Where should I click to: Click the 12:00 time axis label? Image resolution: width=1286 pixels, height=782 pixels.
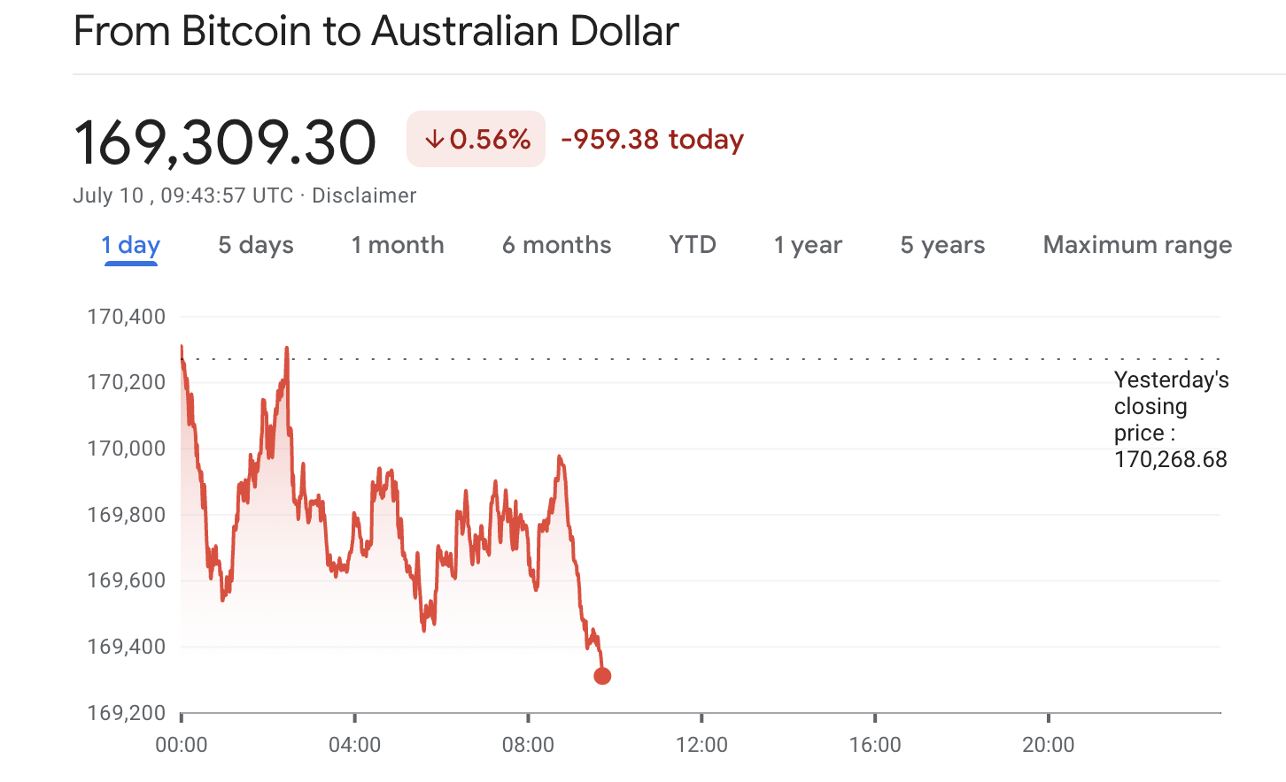coord(701,745)
